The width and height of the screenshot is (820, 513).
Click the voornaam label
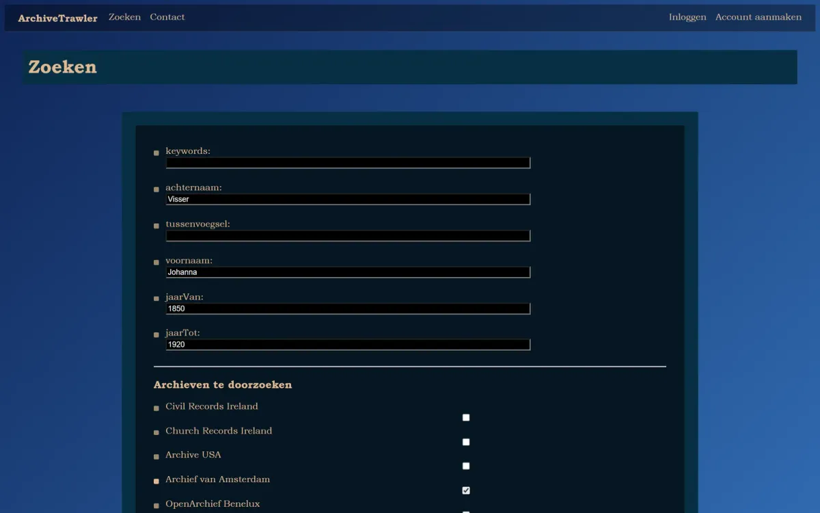tap(189, 261)
